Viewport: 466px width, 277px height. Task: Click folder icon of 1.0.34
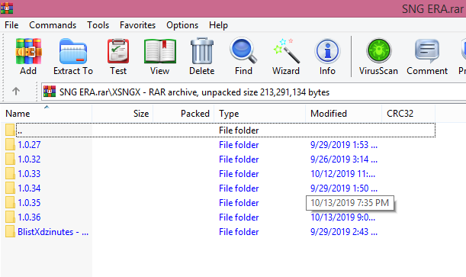pyautogui.click(x=10, y=188)
